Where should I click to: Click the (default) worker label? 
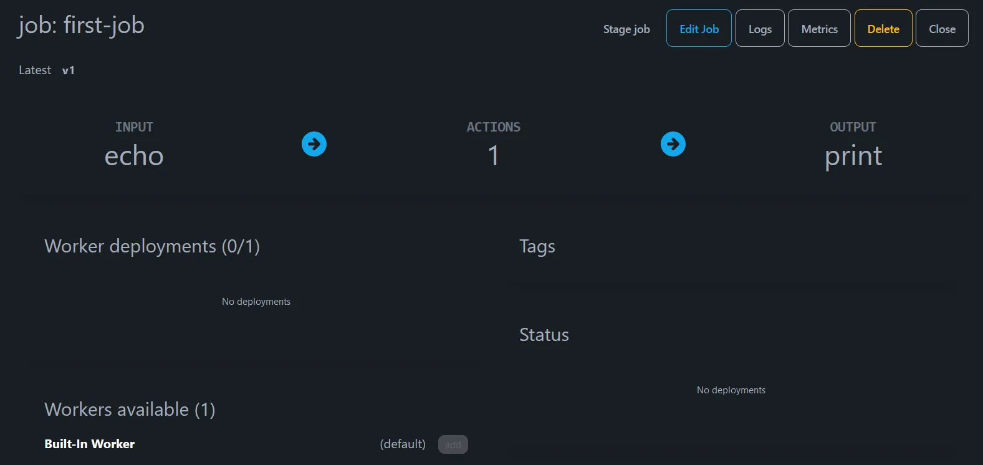pyautogui.click(x=403, y=444)
